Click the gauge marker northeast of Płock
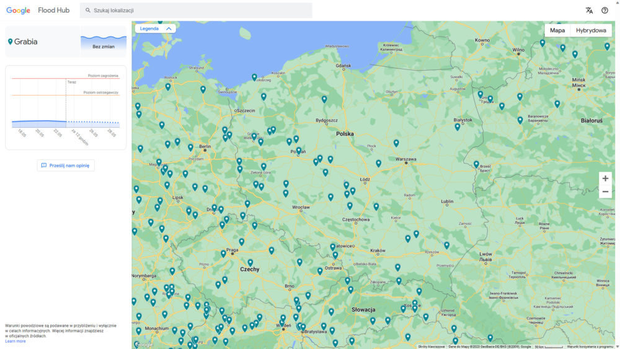Viewport: 620px width, 349px height. point(396,143)
